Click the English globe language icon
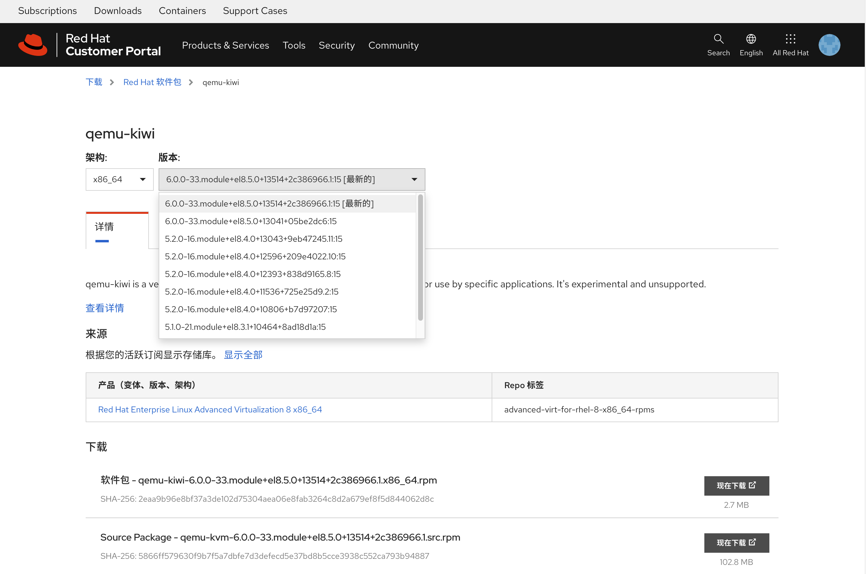Viewport: 866px width, 574px height. (x=751, y=39)
